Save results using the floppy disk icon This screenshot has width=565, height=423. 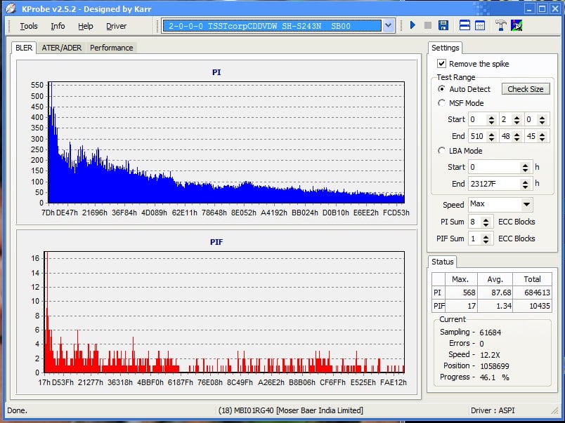coord(443,26)
